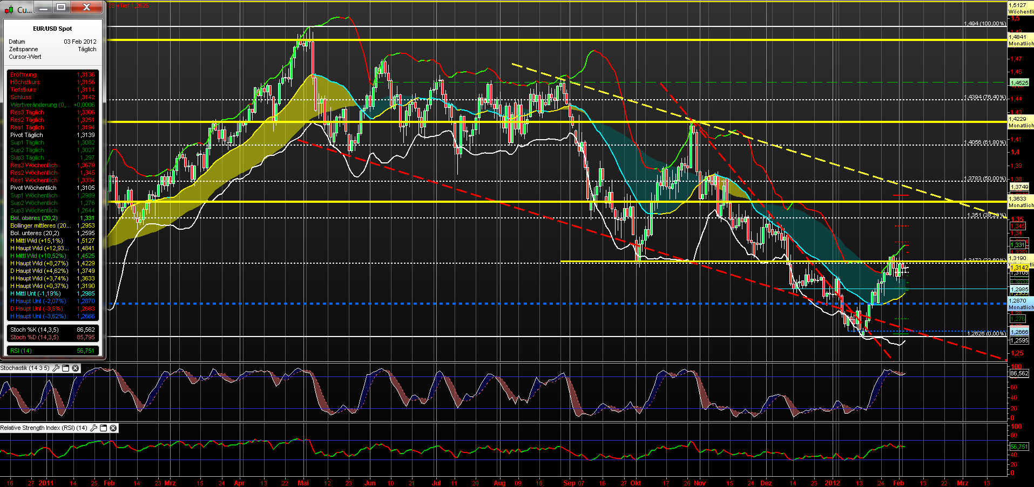
Task: Remove the Stochastik indicator with its X icon
Action: (76, 368)
